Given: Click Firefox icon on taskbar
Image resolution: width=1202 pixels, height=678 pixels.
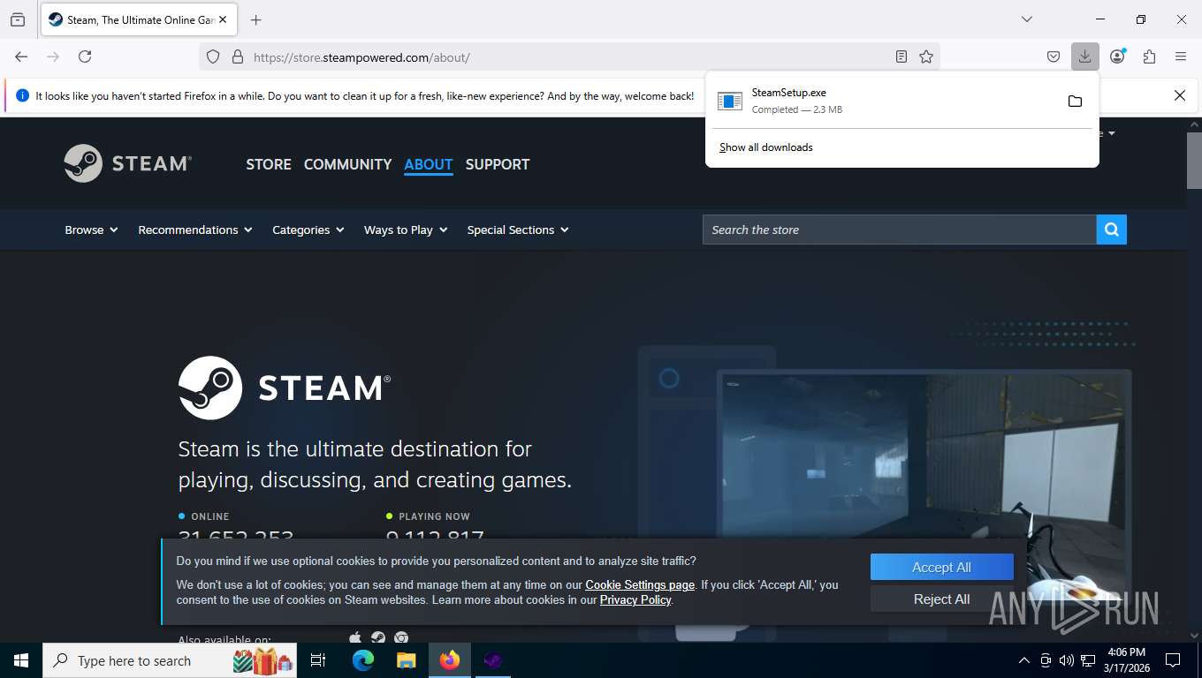Looking at the screenshot, I should (450, 660).
